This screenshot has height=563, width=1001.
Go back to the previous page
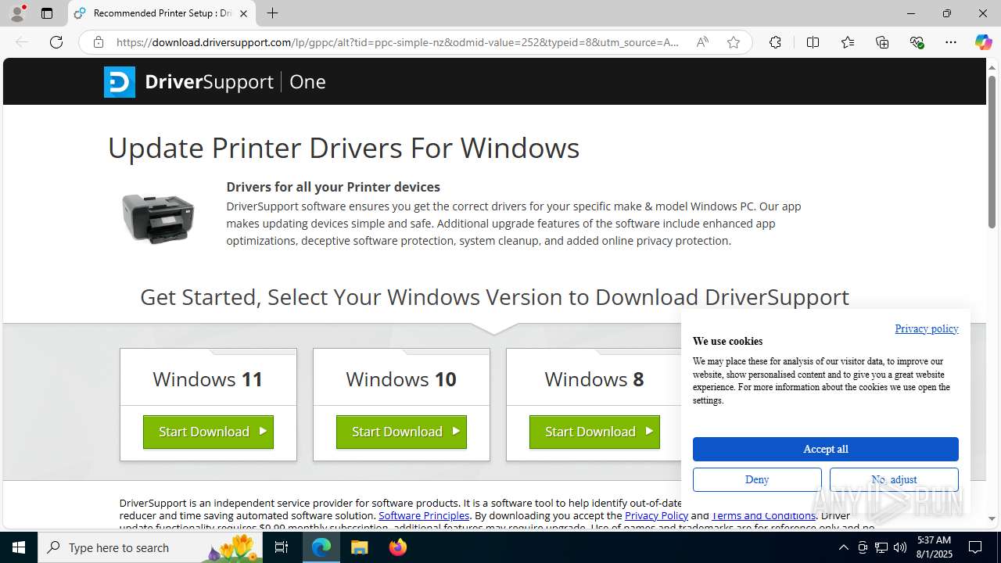(x=22, y=42)
